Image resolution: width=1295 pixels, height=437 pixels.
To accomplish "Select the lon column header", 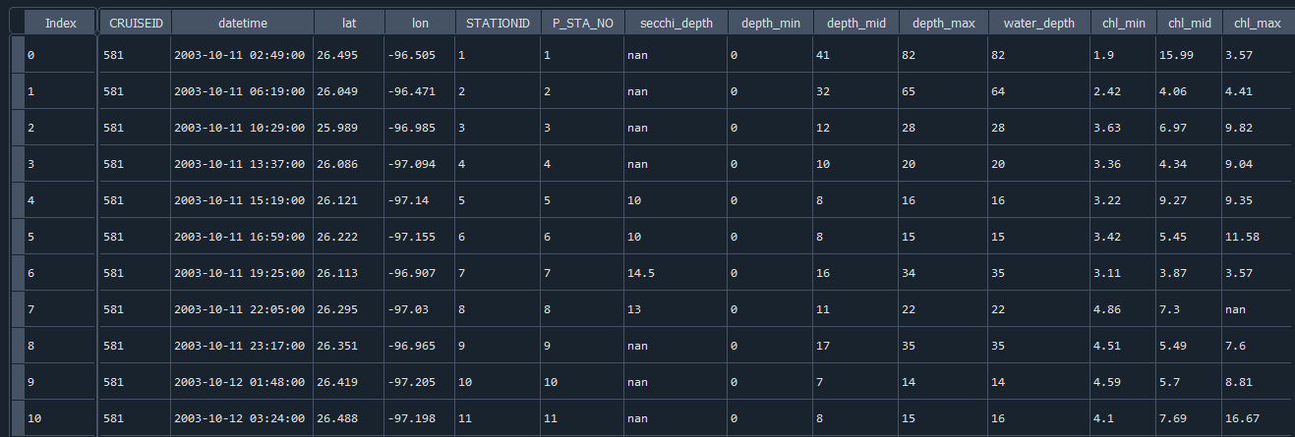I will pyautogui.click(x=420, y=23).
